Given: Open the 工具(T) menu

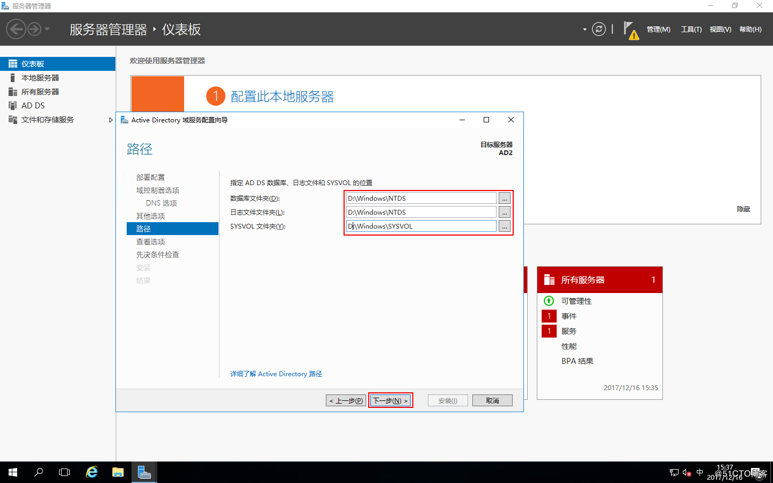Looking at the screenshot, I should (691, 30).
